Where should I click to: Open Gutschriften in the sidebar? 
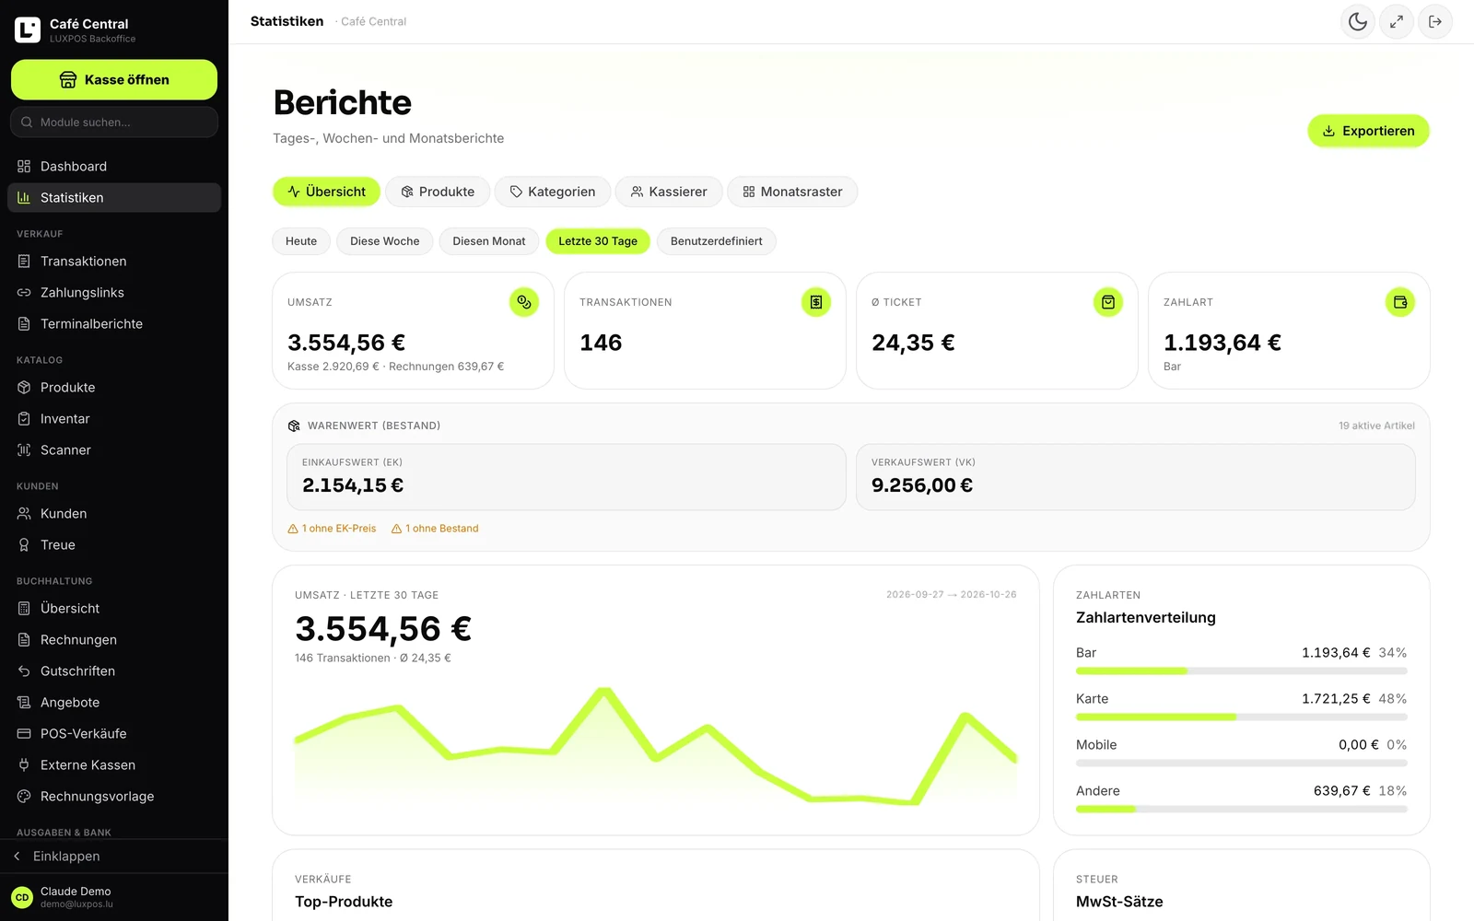tap(114, 671)
